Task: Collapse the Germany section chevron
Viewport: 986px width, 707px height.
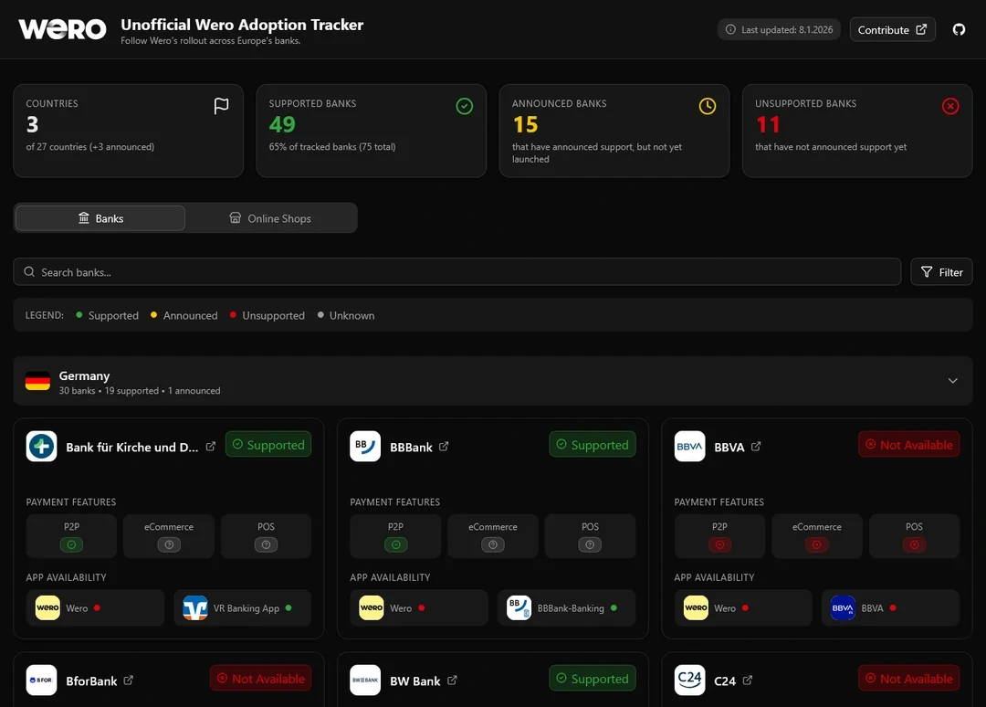Action: [x=952, y=381]
